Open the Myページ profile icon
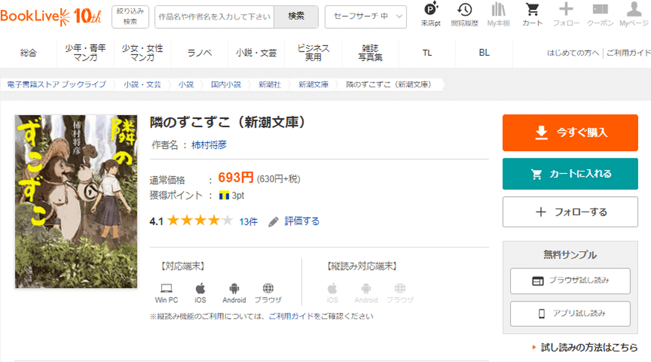The height and width of the screenshot is (362, 651). (634, 14)
